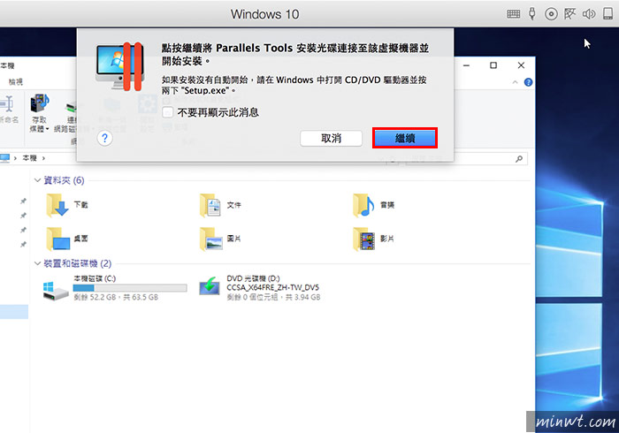Click the 取消 cancel button
This screenshot has width=619, height=433.
click(331, 138)
